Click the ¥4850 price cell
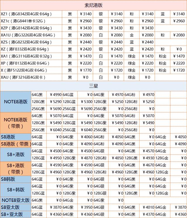The image size is (187, 218). 116,158
